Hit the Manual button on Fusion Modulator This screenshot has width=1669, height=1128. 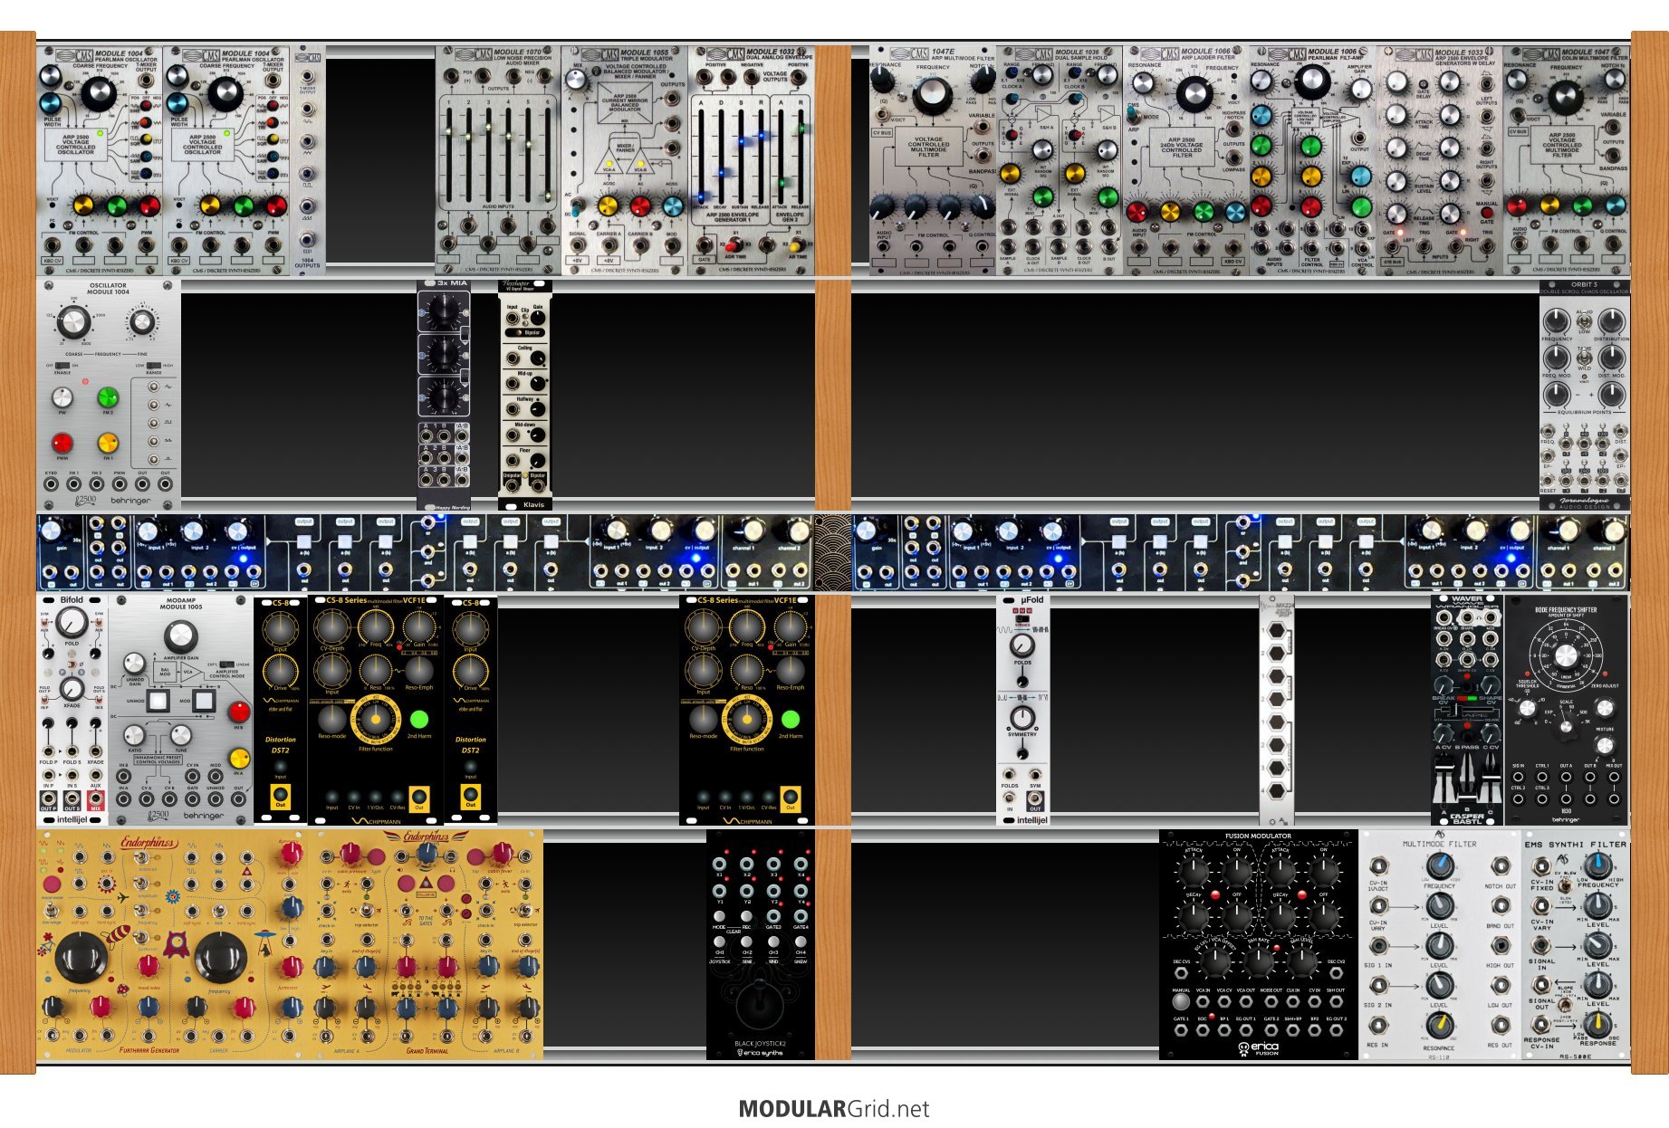1180,1002
